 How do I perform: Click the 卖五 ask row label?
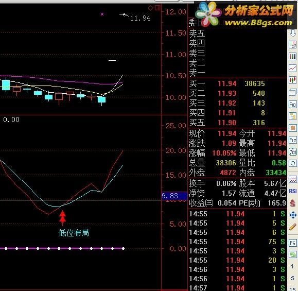pos(197,33)
